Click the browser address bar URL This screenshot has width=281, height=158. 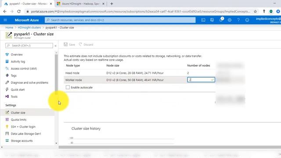(x=140, y=11)
